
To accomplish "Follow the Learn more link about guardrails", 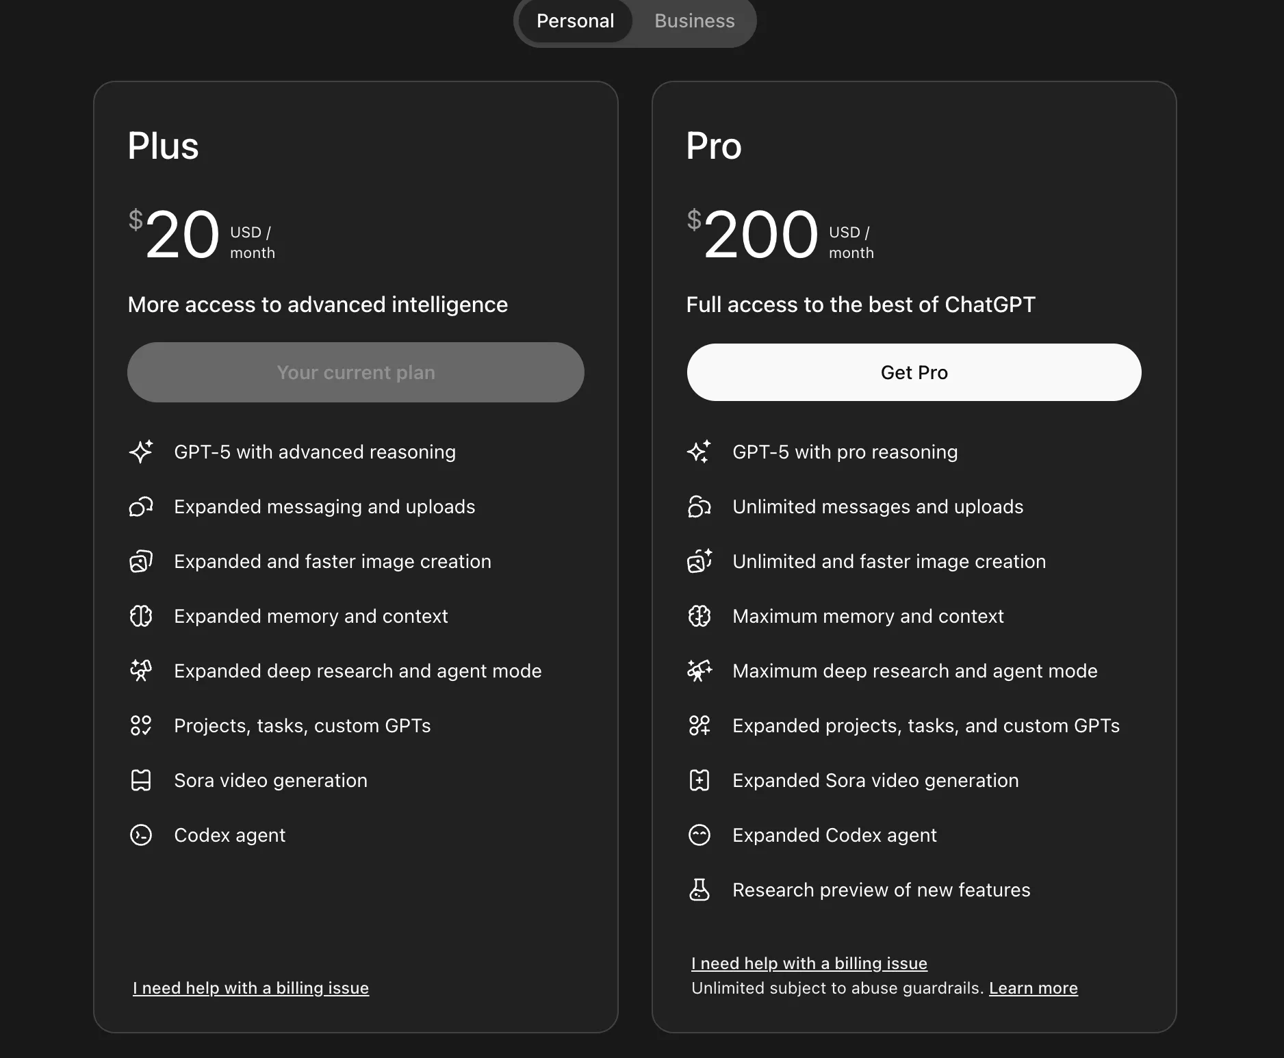I will (x=1033, y=988).
